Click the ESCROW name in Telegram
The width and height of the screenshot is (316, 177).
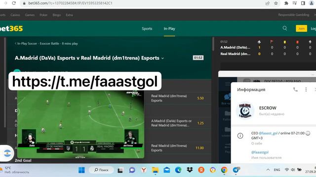pos(268,108)
